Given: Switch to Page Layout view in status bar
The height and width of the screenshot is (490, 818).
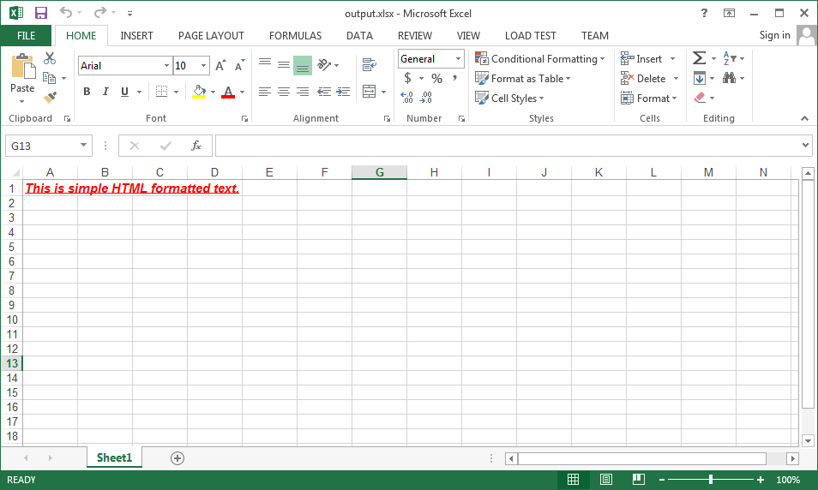Looking at the screenshot, I should (605, 480).
